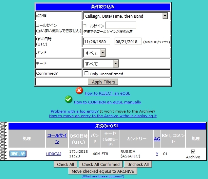The width and height of the screenshot is (208, 179).
Task: Click the Check All button
Action: (x=66, y=164)
